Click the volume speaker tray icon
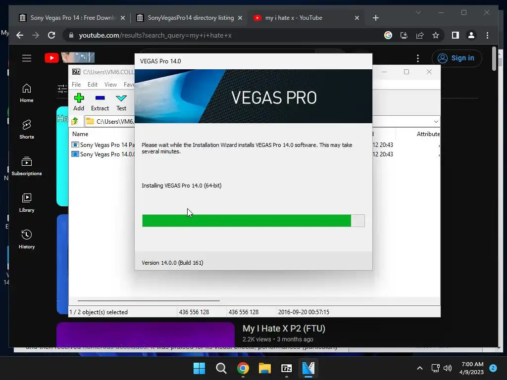Viewport: 507px width, 380px height. [448, 368]
